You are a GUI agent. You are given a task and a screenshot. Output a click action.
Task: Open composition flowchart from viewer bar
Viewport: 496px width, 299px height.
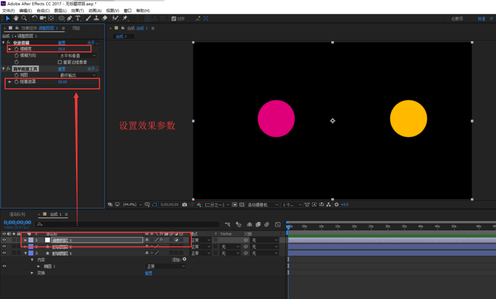329,205
